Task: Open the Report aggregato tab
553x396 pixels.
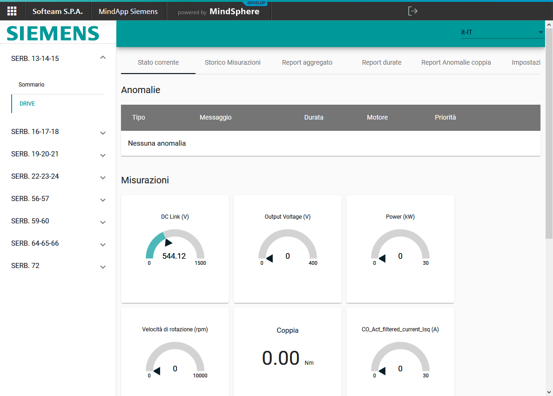Action: [x=307, y=62]
